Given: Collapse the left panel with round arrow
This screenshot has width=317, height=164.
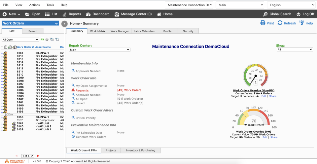Looking at the screenshot, I should point(65,23).
